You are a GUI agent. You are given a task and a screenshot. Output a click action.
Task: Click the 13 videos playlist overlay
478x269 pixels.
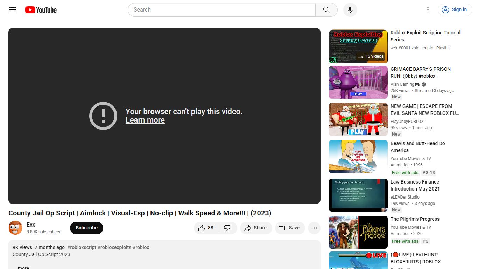tap(371, 56)
